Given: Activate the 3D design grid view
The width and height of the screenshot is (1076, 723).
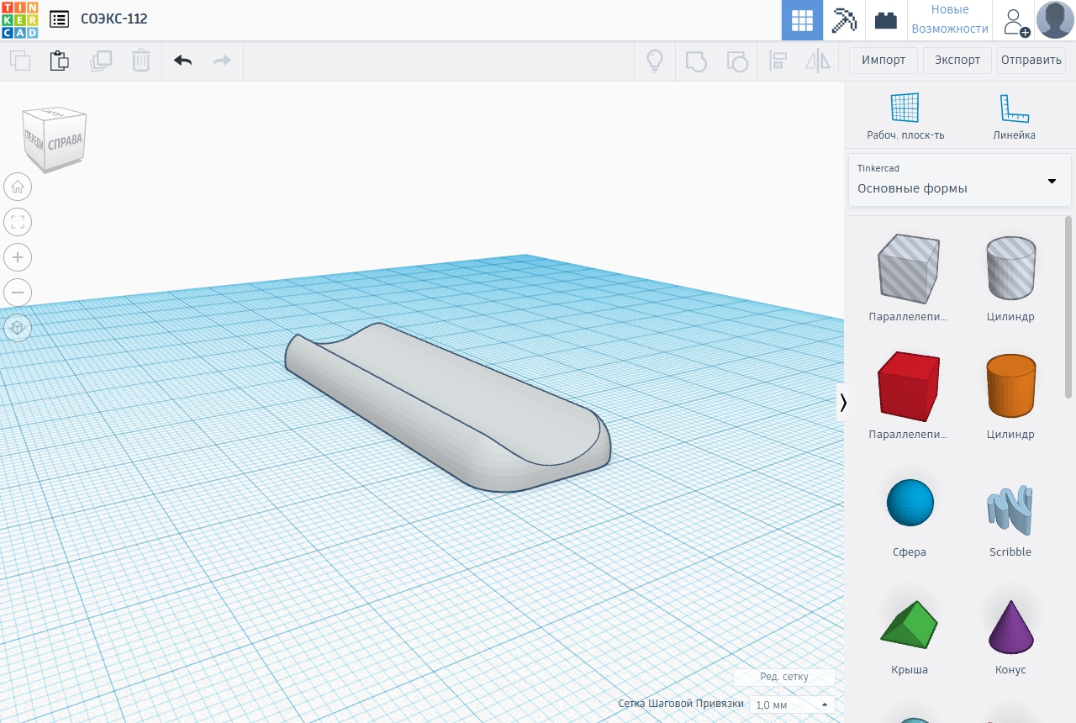Looking at the screenshot, I should [x=802, y=20].
